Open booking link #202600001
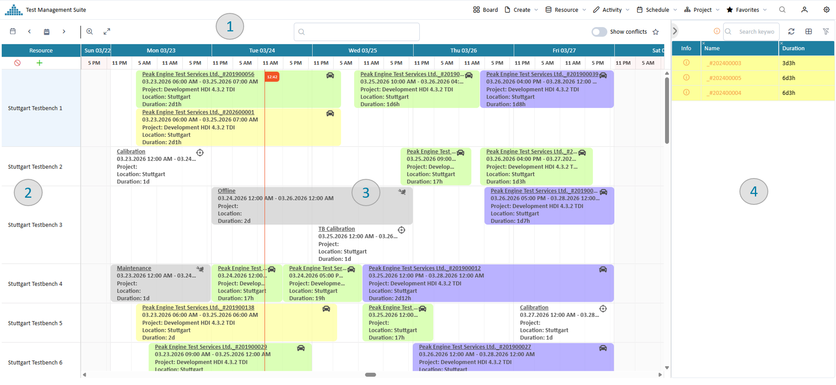This screenshot has width=836, height=385. click(x=198, y=112)
